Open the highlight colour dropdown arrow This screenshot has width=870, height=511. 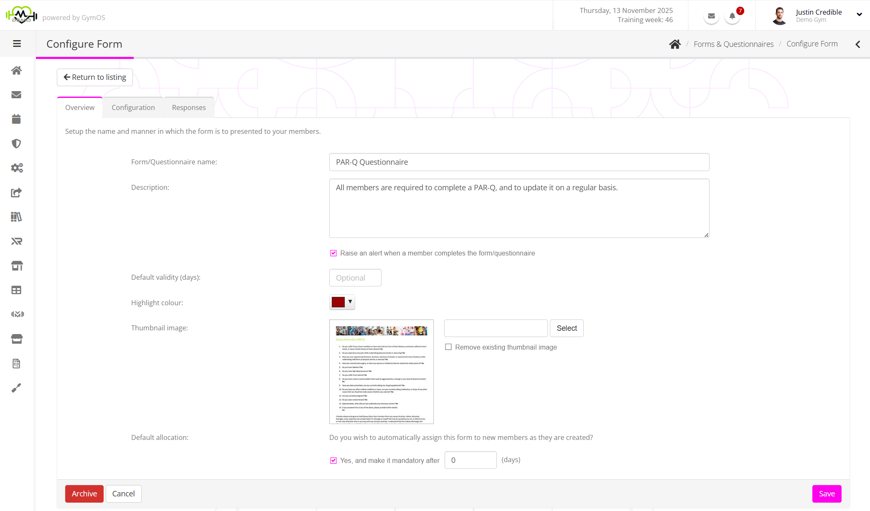350,302
